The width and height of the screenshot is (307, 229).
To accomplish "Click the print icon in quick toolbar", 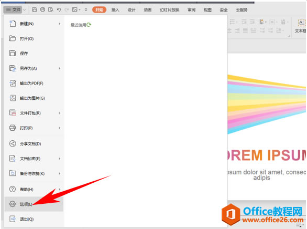I will 42,9.
